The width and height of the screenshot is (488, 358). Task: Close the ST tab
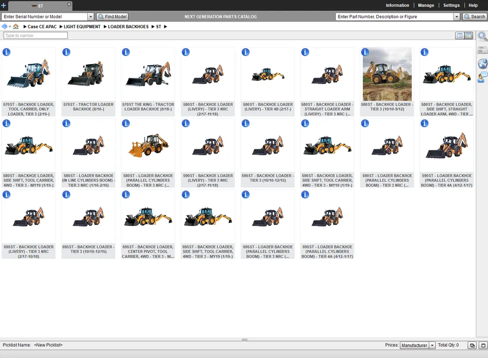point(69,4)
